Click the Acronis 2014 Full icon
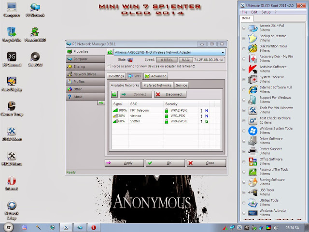 coord(253,28)
